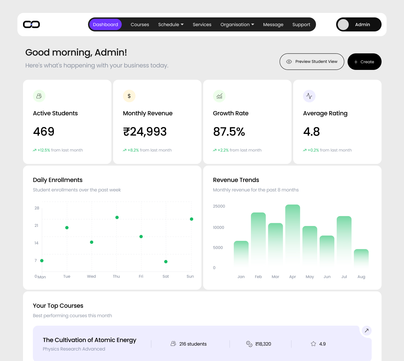The height and width of the screenshot is (361, 404).
Task: Switch to the Message section
Action: (x=273, y=24)
